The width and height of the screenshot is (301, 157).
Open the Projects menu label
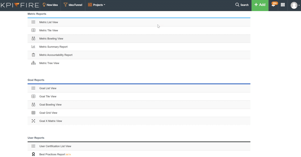coord(98,5)
